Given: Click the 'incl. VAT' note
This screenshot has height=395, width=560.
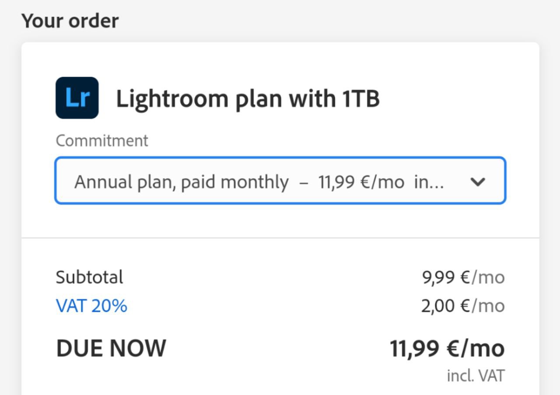Looking at the screenshot, I should coord(476,376).
